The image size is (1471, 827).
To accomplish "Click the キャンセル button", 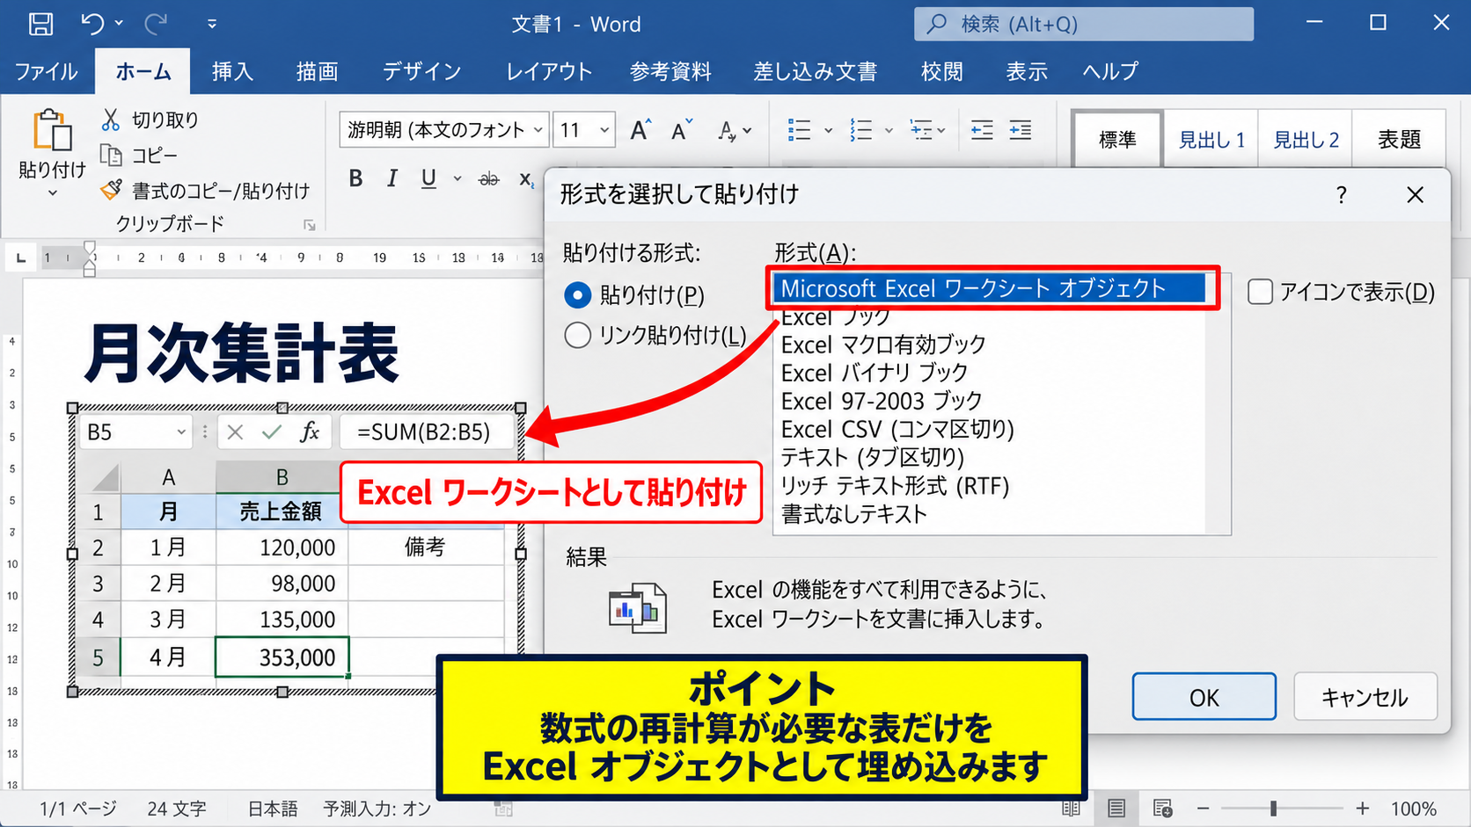I will (x=1365, y=697).
